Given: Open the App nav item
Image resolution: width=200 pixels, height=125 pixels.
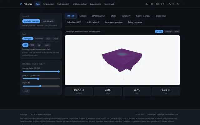Looking at the screenshot, I should coord(37,4).
